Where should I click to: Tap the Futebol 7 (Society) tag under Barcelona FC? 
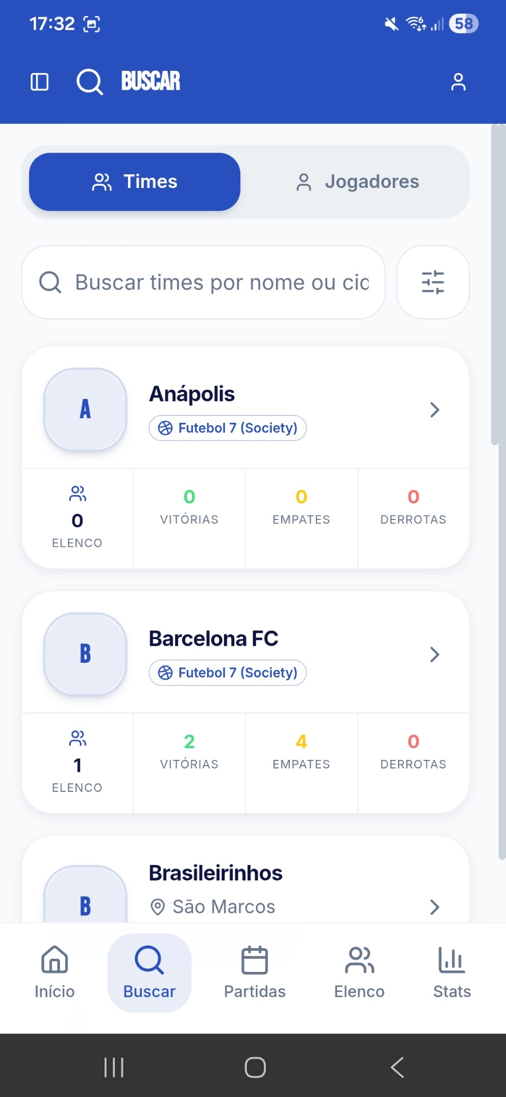(x=228, y=672)
